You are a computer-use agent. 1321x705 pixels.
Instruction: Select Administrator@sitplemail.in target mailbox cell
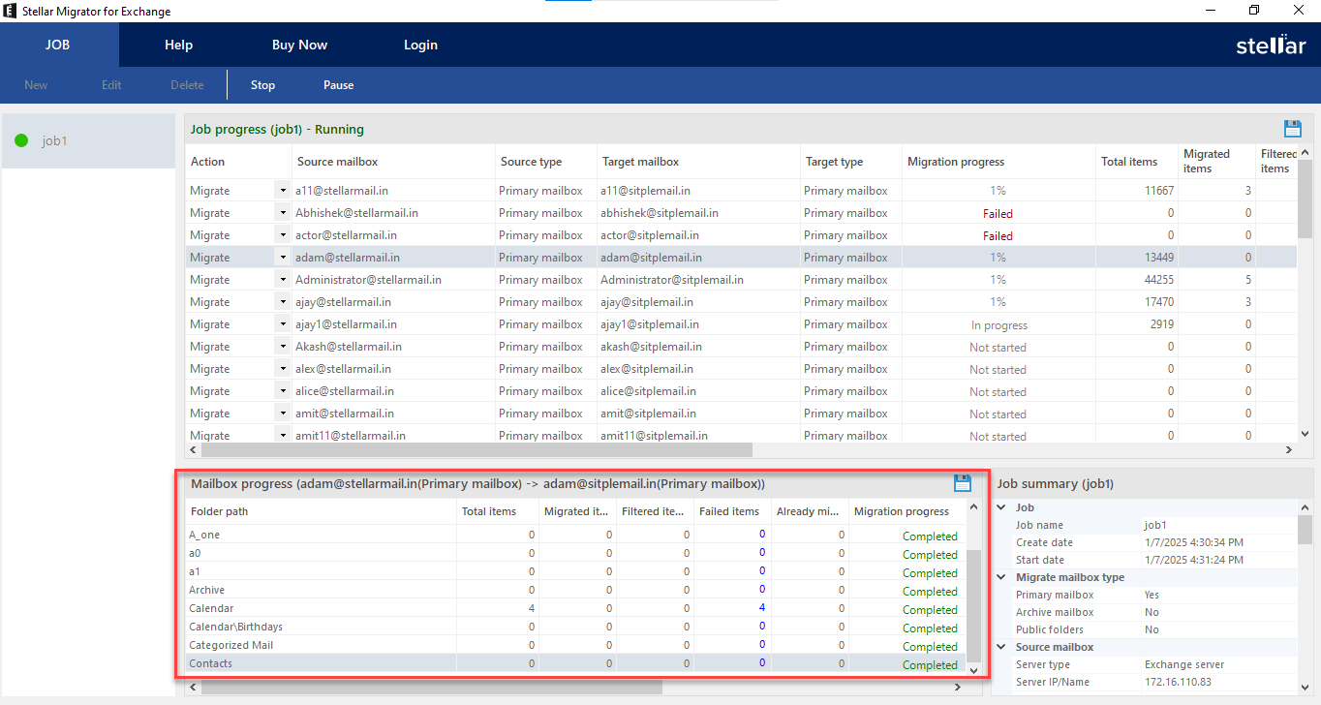pos(698,280)
